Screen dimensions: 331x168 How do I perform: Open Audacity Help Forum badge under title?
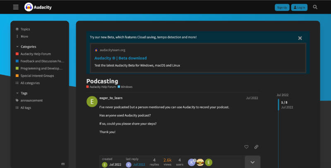click(x=101, y=87)
